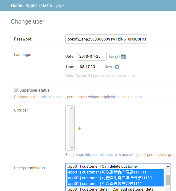
Task: Click the 'Groups:' field label
Action: click(x=21, y=110)
